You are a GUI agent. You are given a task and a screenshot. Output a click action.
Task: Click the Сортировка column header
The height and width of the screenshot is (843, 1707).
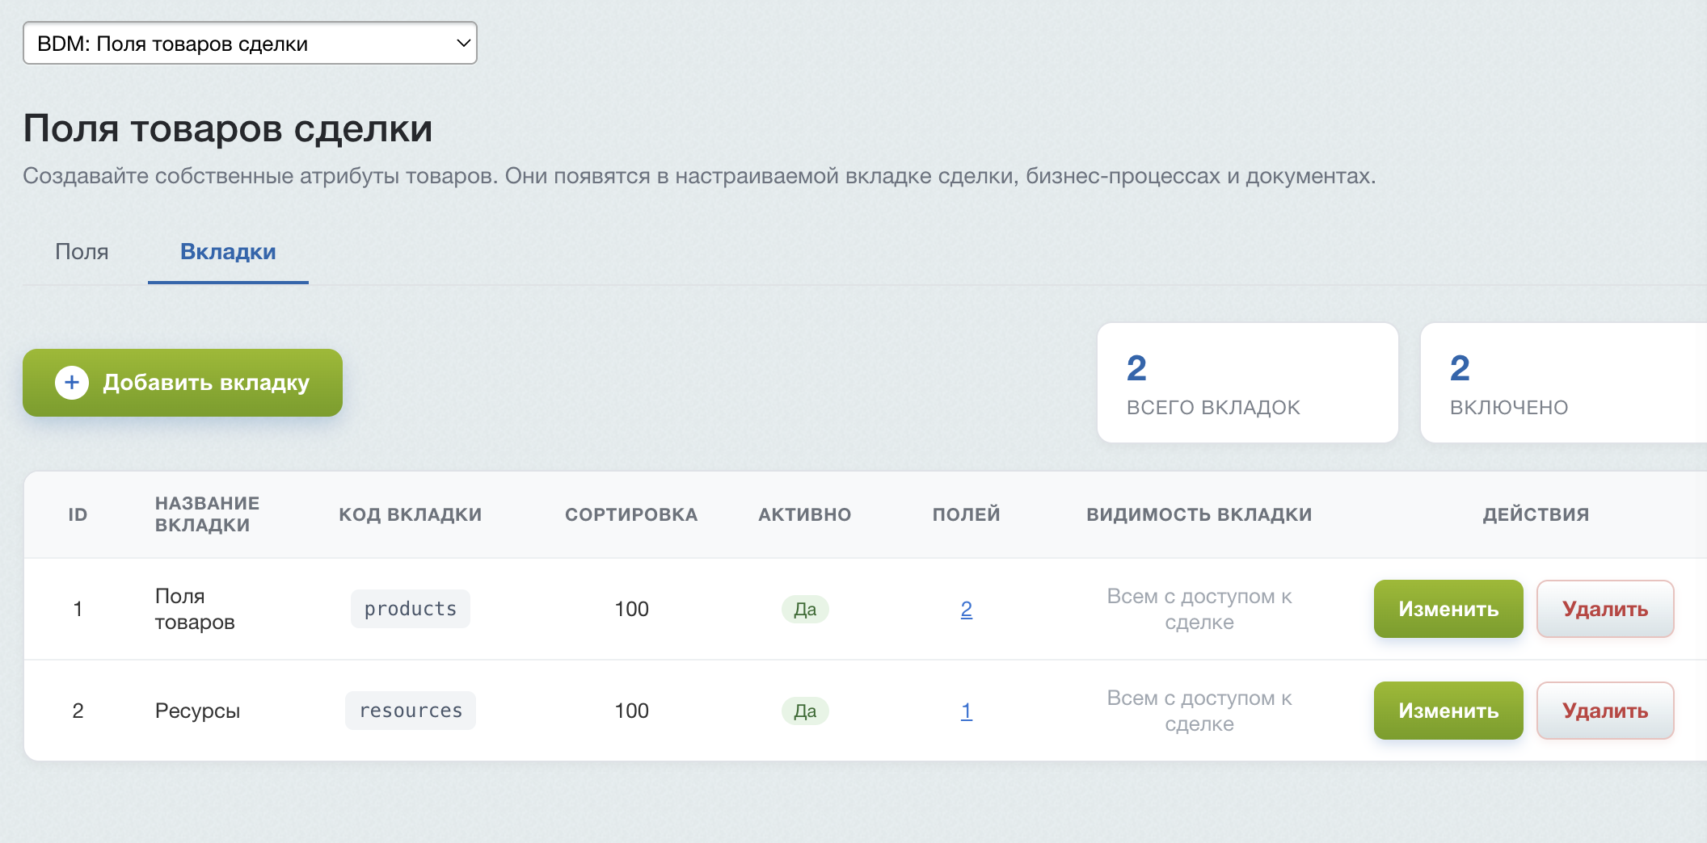631,514
